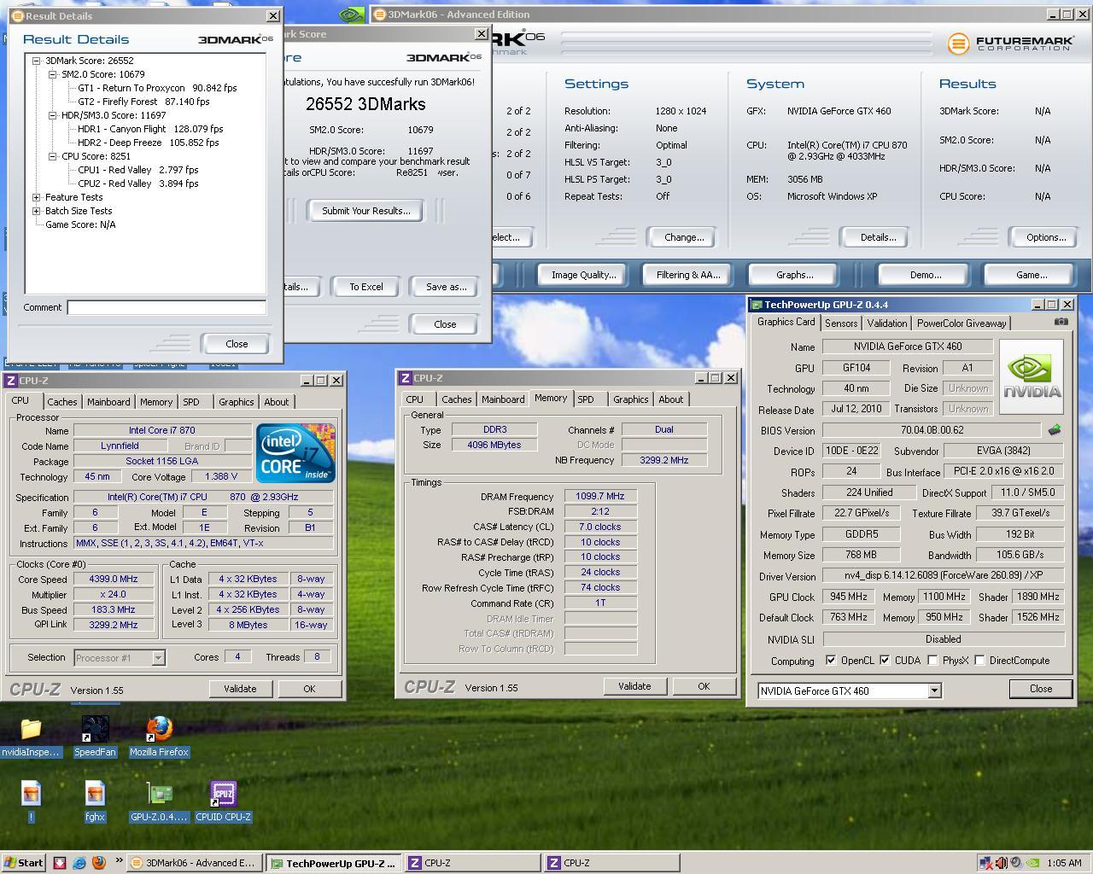Switch to the Validation tab in GPU-Z

click(x=887, y=323)
